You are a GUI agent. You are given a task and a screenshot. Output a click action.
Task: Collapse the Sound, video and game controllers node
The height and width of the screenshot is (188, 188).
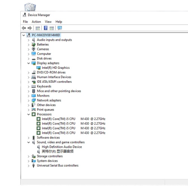coord(29,142)
